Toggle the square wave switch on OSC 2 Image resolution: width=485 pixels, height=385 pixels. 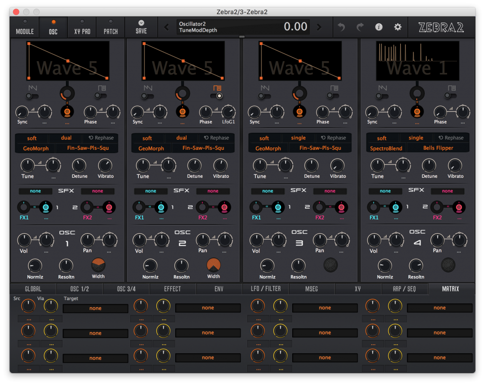pos(217,96)
